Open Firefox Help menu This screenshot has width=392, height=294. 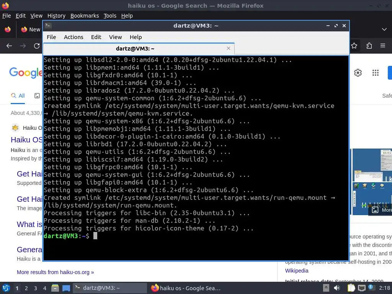click(x=127, y=16)
